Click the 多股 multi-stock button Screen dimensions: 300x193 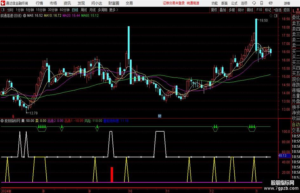click(232, 10)
